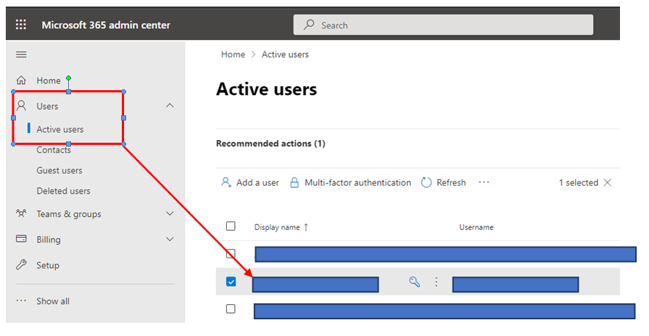Click the Setup wrench icon
The image size is (649, 336).
click(x=21, y=264)
